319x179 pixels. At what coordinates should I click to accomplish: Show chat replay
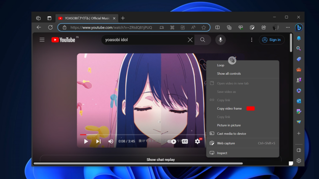(160, 160)
